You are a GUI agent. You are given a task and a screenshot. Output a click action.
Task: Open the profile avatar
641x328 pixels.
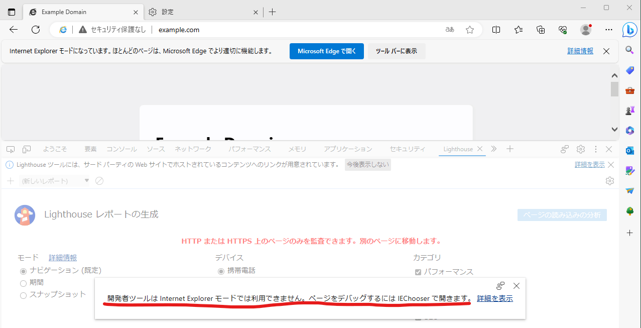pos(586,30)
